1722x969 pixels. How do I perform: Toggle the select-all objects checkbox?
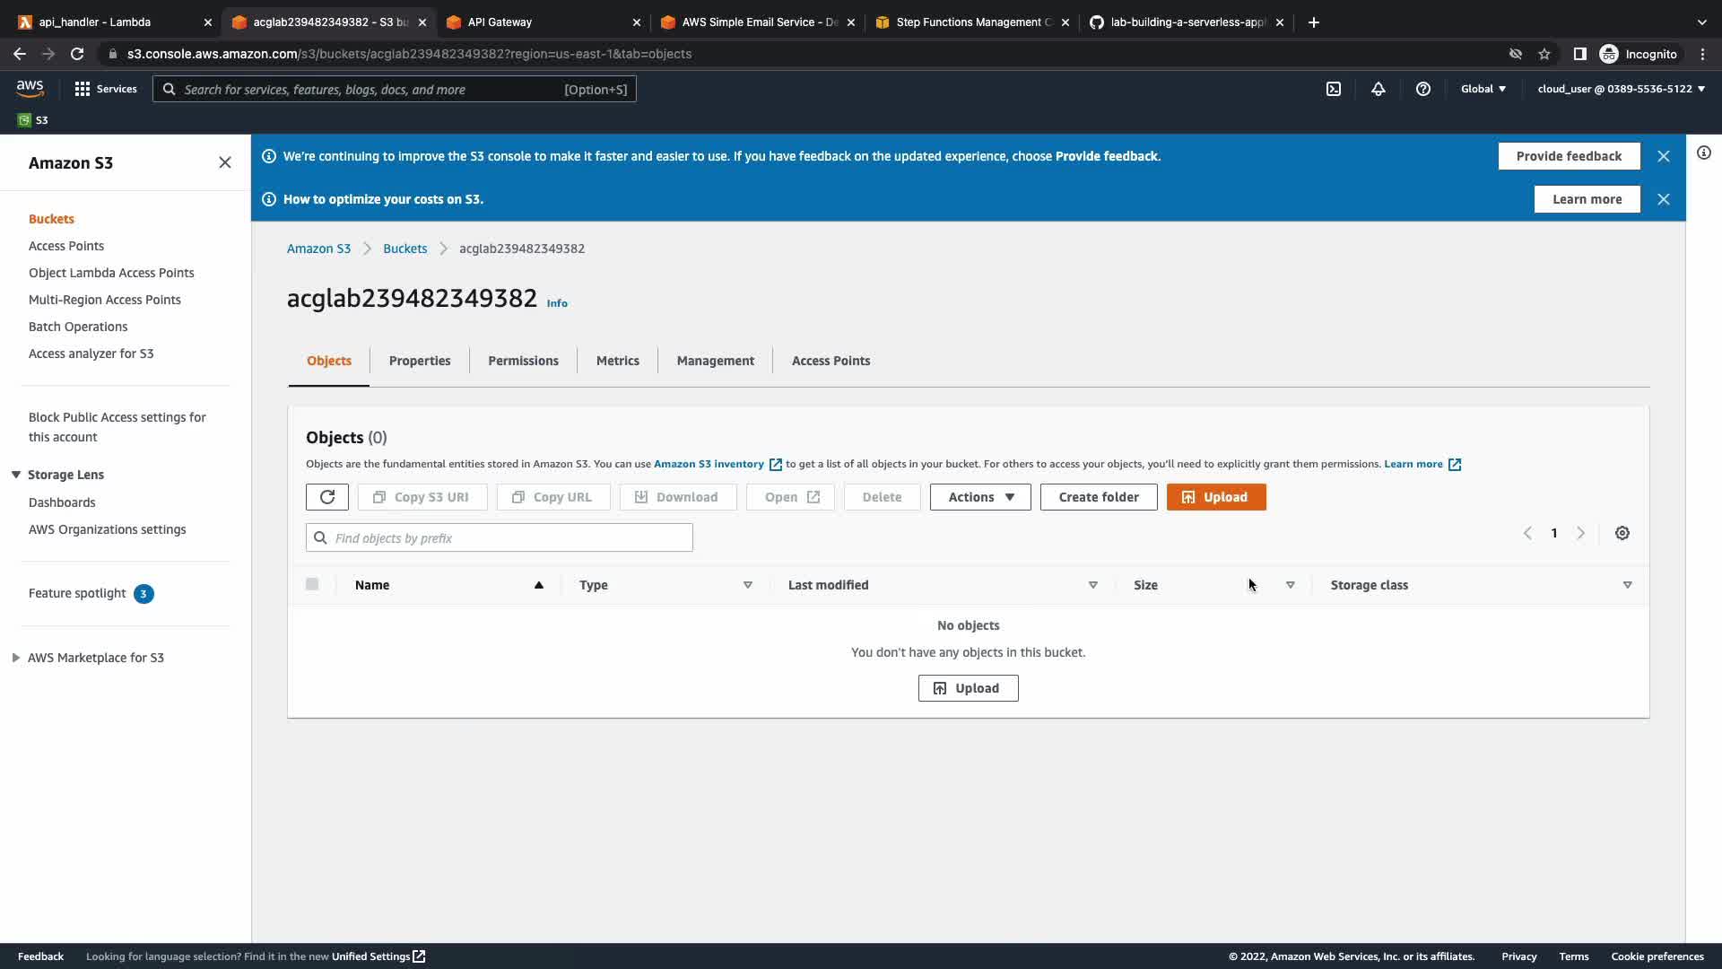[x=312, y=584]
